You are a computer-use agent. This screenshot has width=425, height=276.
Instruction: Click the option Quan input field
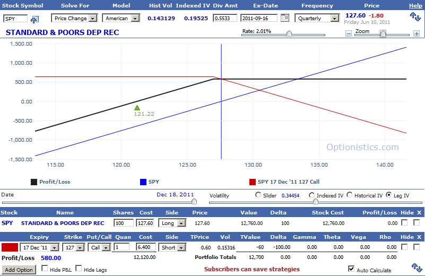pyautogui.click(x=121, y=247)
